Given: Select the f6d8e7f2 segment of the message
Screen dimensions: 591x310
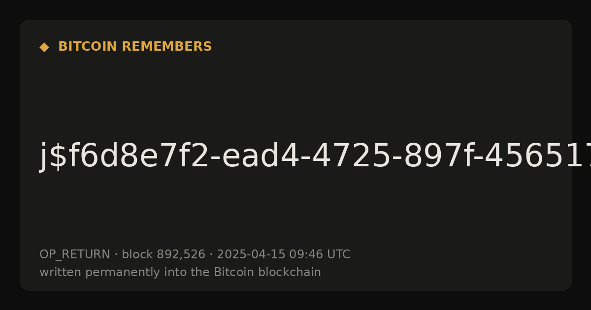Looking at the screenshot, I should tap(138, 157).
